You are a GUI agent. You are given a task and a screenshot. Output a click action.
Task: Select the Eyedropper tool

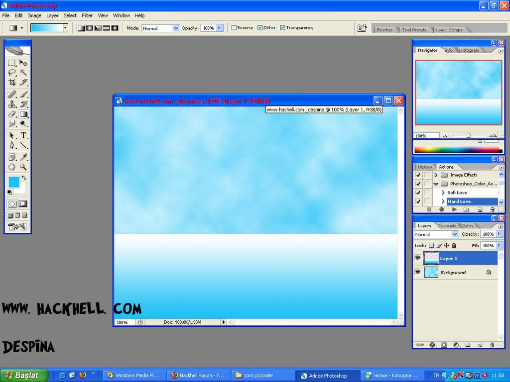[23, 157]
